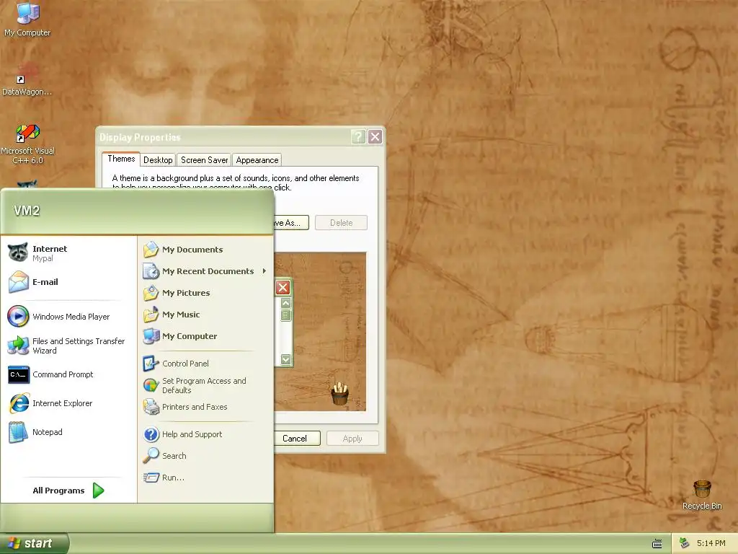Expand All Programs list

(68, 491)
